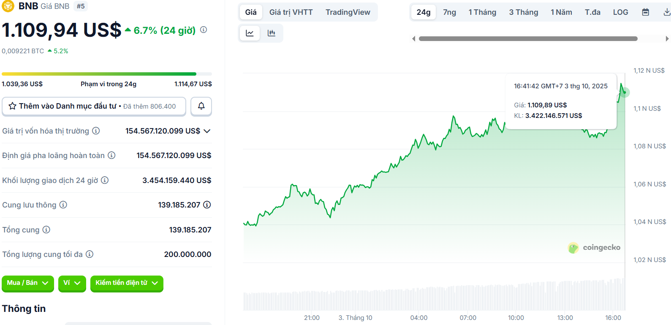Expand the market cap value chevron
Screen dimensions: 671x325
207,131
